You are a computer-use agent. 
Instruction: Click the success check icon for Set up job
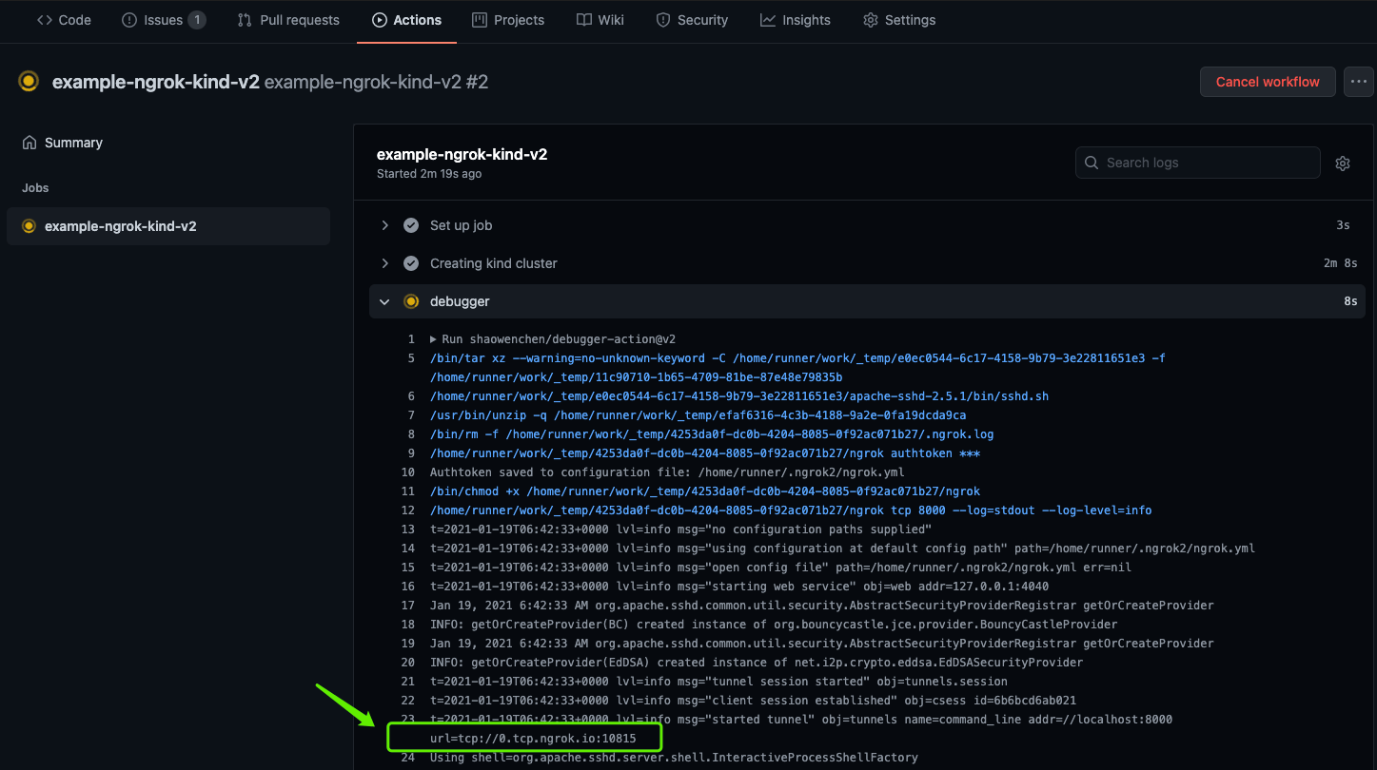[411, 225]
